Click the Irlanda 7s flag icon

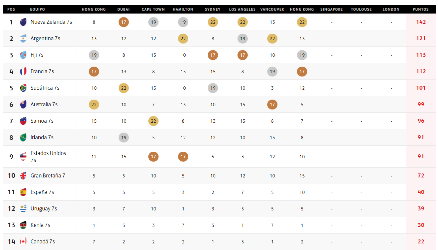click(x=23, y=138)
